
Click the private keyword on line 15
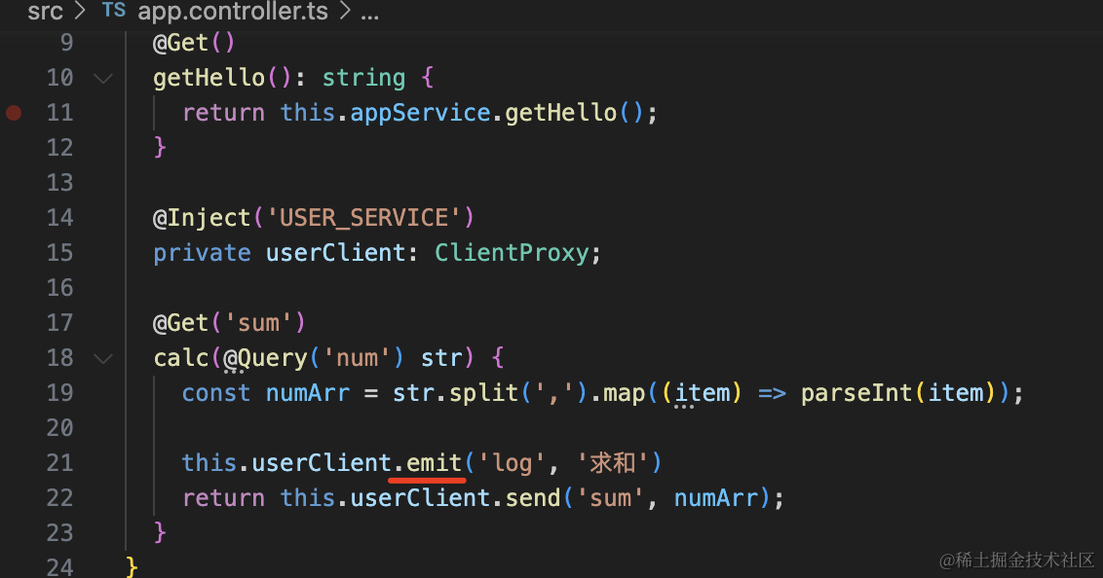[x=202, y=253]
